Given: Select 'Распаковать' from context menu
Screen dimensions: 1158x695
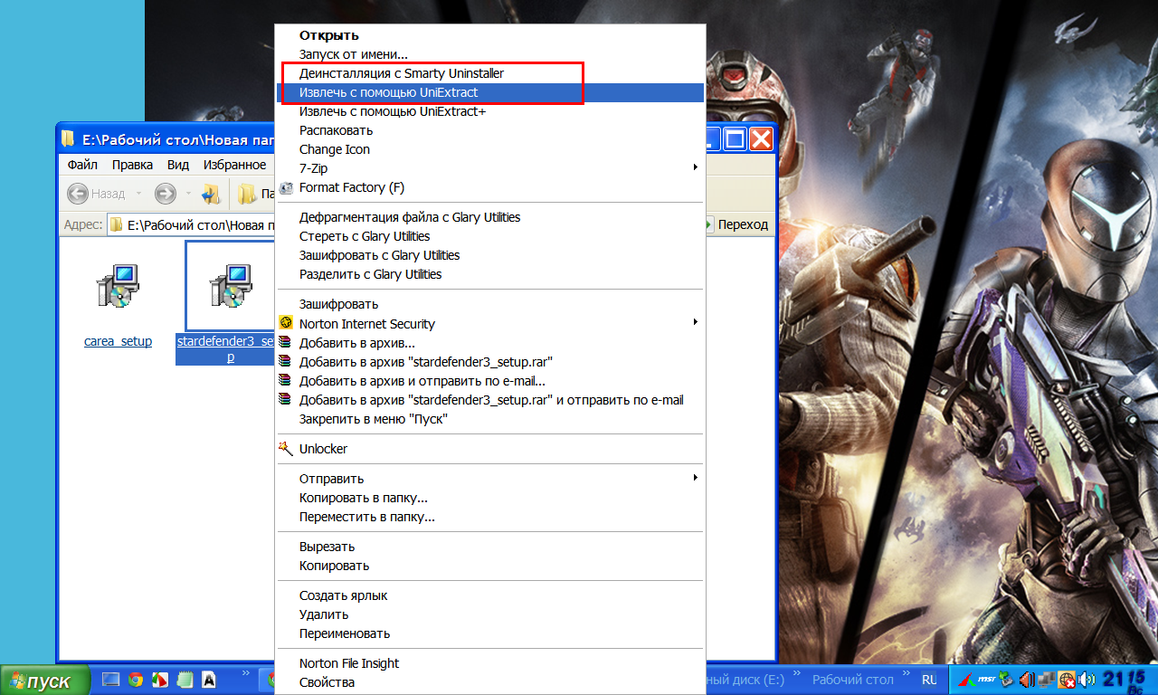Looking at the screenshot, I should coord(489,130).
